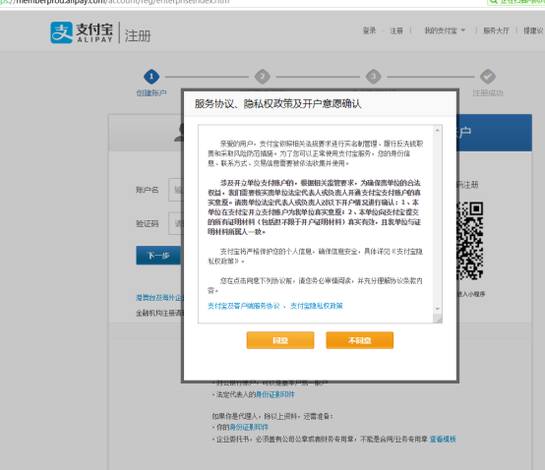Click the 注册成功 step label
Image resolution: width=545 pixels, height=470 pixels.
tap(488, 92)
